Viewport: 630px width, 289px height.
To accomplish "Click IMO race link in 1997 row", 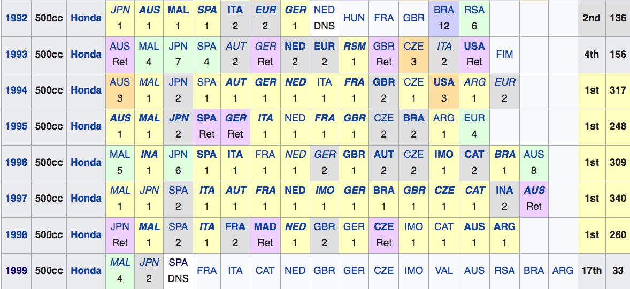I will click(325, 190).
